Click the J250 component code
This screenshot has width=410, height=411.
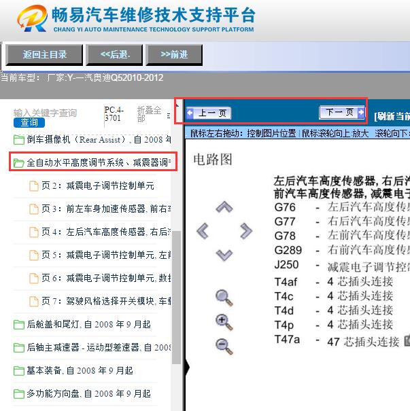286,265
